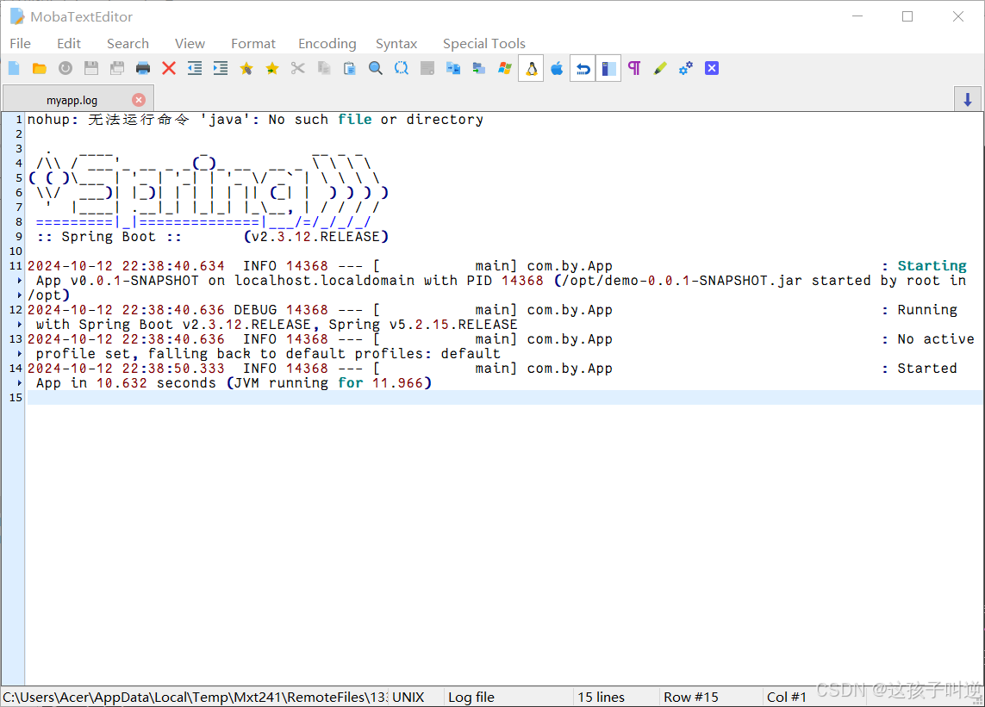Image resolution: width=985 pixels, height=707 pixels.
Task: Convert to Mac format apple icon
Action: point(557,68)
